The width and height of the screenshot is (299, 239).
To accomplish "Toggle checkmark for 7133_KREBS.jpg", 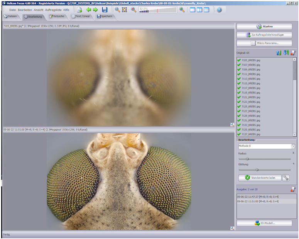I will pyautogui.click(x=239, y=125).
